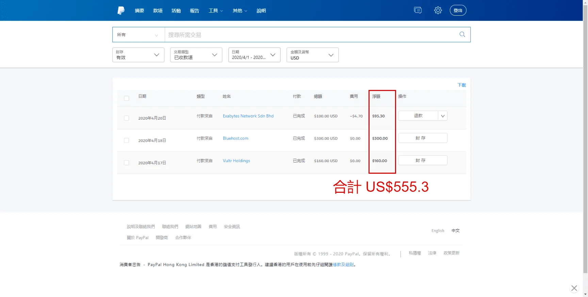Open footer link 安全資訊

[232, 226]
